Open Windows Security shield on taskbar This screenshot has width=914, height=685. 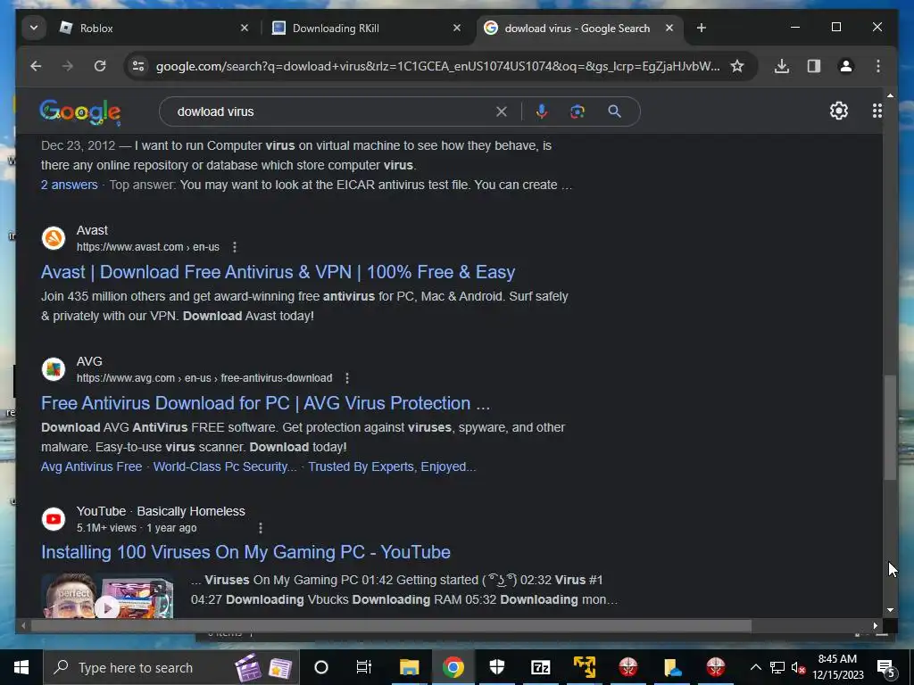point(496,667)
